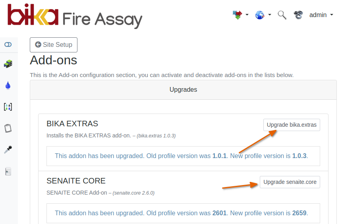Image resolution: width=342 pixels, height=224 pixels.
Task: Toggle the sidebar collapse switch
Action: point(8,45)
